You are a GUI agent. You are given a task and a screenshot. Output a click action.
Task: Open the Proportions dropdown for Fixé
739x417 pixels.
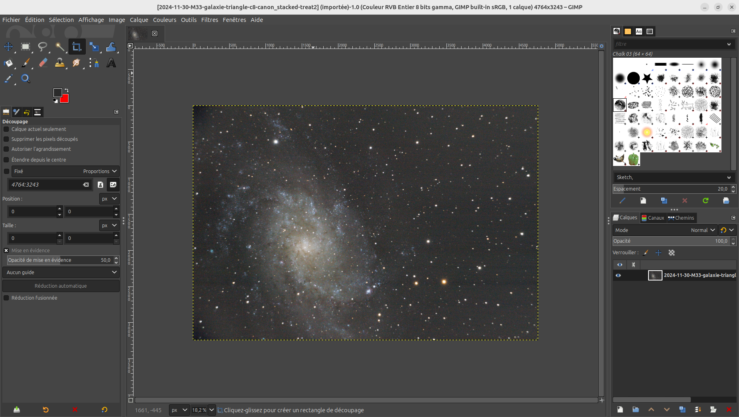click(x=100, y=171)
